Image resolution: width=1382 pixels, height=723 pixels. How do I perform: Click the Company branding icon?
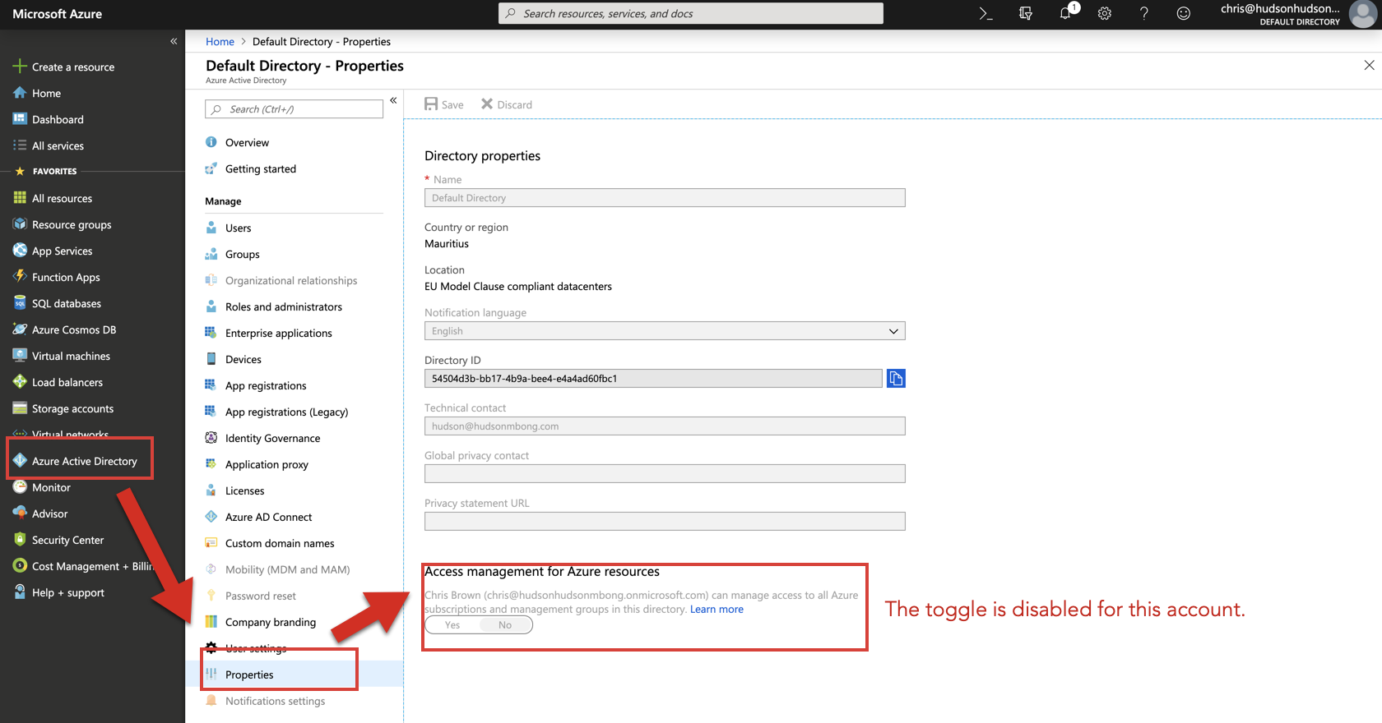click(x=211, y=622)
